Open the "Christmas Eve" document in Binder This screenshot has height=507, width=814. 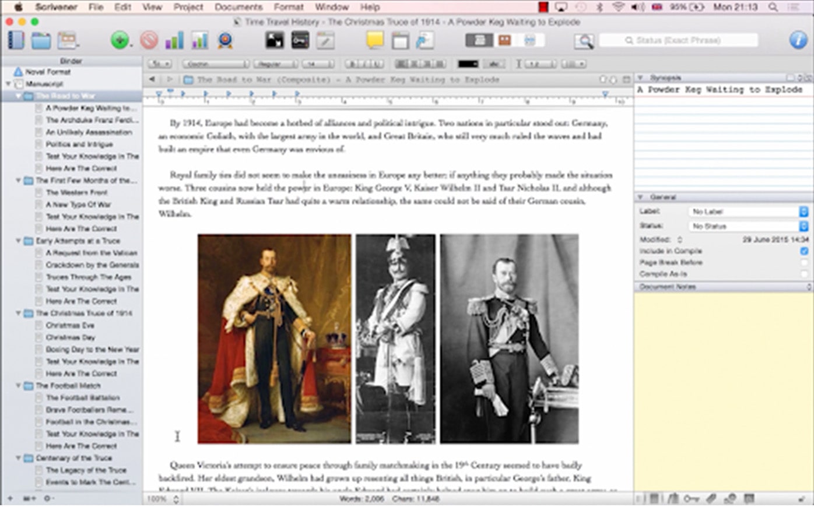[70, 325]
